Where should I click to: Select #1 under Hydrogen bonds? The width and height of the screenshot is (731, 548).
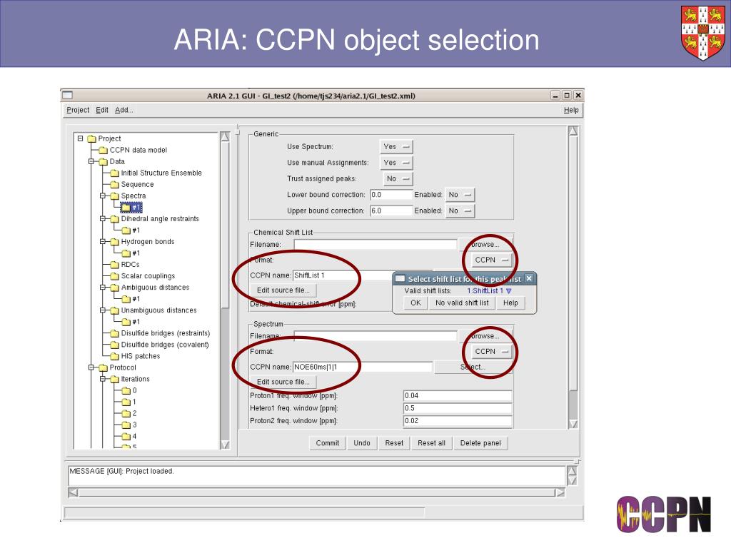pos(131,253)
